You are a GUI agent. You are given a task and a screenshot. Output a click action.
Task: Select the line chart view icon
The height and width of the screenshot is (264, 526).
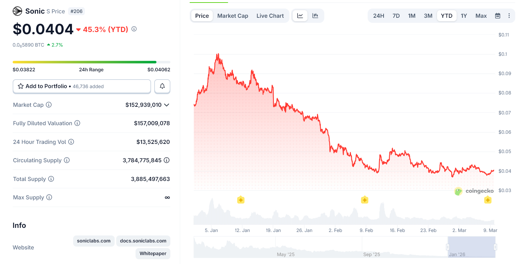(300, 15)
